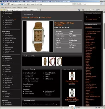105x109 pixels.
Task: Click the Home toolbar icon
Action: pyautogui.click(x=79, y=10)
